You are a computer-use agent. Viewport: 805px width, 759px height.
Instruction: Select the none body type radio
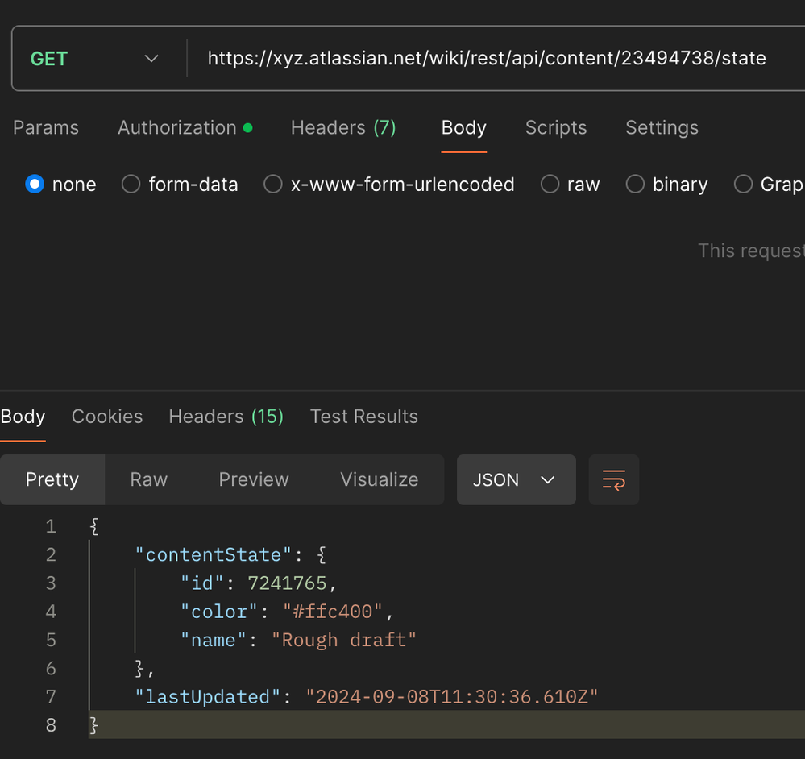pyautogui.click(x=35, y=184)
